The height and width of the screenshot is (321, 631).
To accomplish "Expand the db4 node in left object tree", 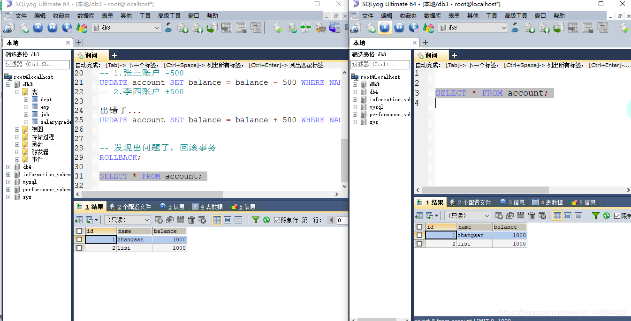I will [8, 167].
